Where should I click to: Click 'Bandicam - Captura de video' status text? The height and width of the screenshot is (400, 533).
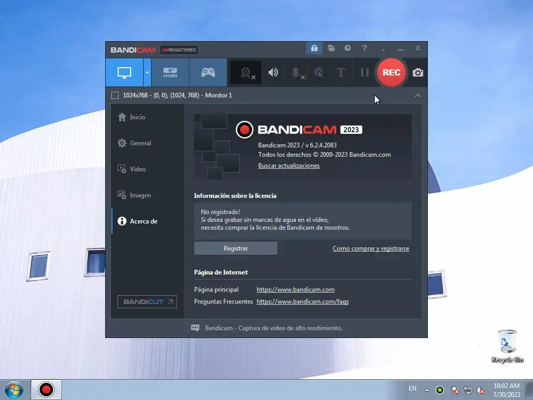click(x=274, y=328)
